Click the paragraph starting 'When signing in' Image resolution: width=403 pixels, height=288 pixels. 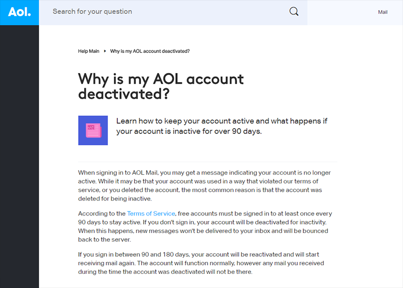pyautogui.click(x=205, y=185)
